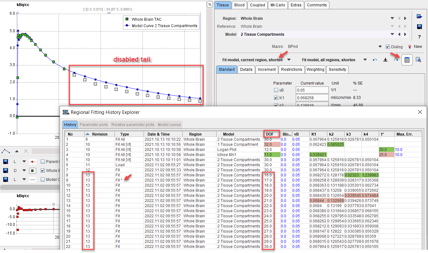Screen dimensions: 428x253
Task: Open the Region selection dropdown arrow
Action: [392, 19]
